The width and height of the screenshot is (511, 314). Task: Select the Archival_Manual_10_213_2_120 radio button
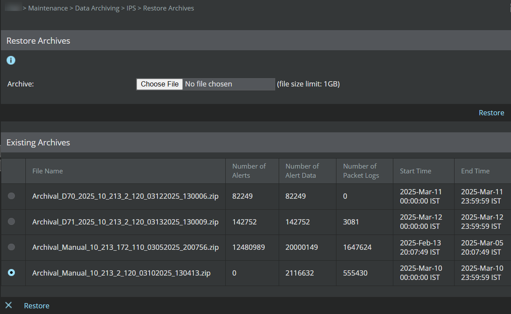point(11,273)
